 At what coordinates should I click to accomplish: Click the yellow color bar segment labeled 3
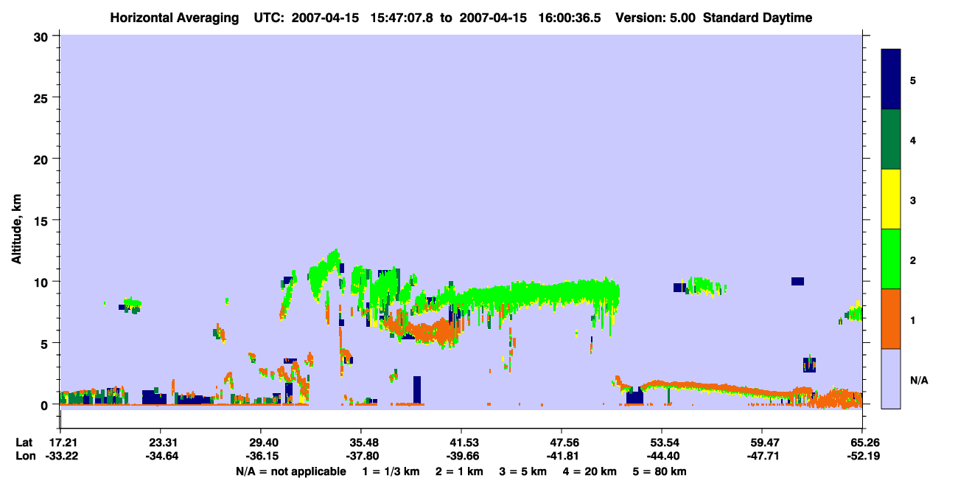point(891,199)
